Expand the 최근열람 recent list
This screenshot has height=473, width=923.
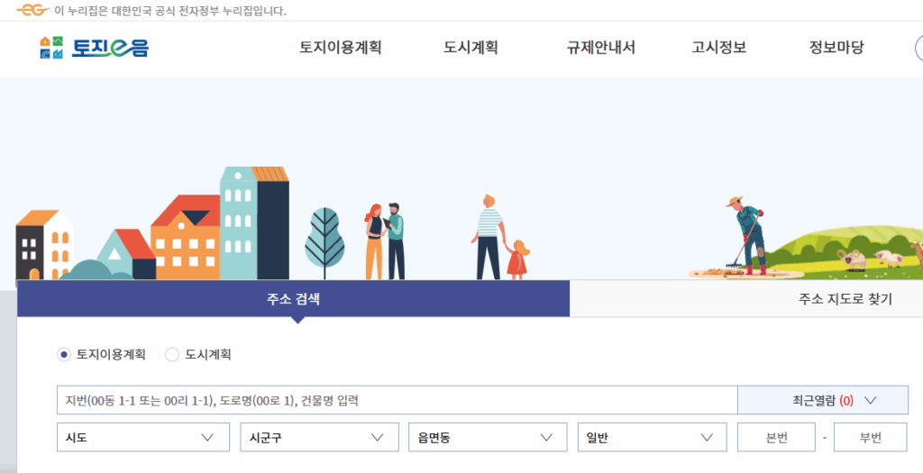point(822,400)
